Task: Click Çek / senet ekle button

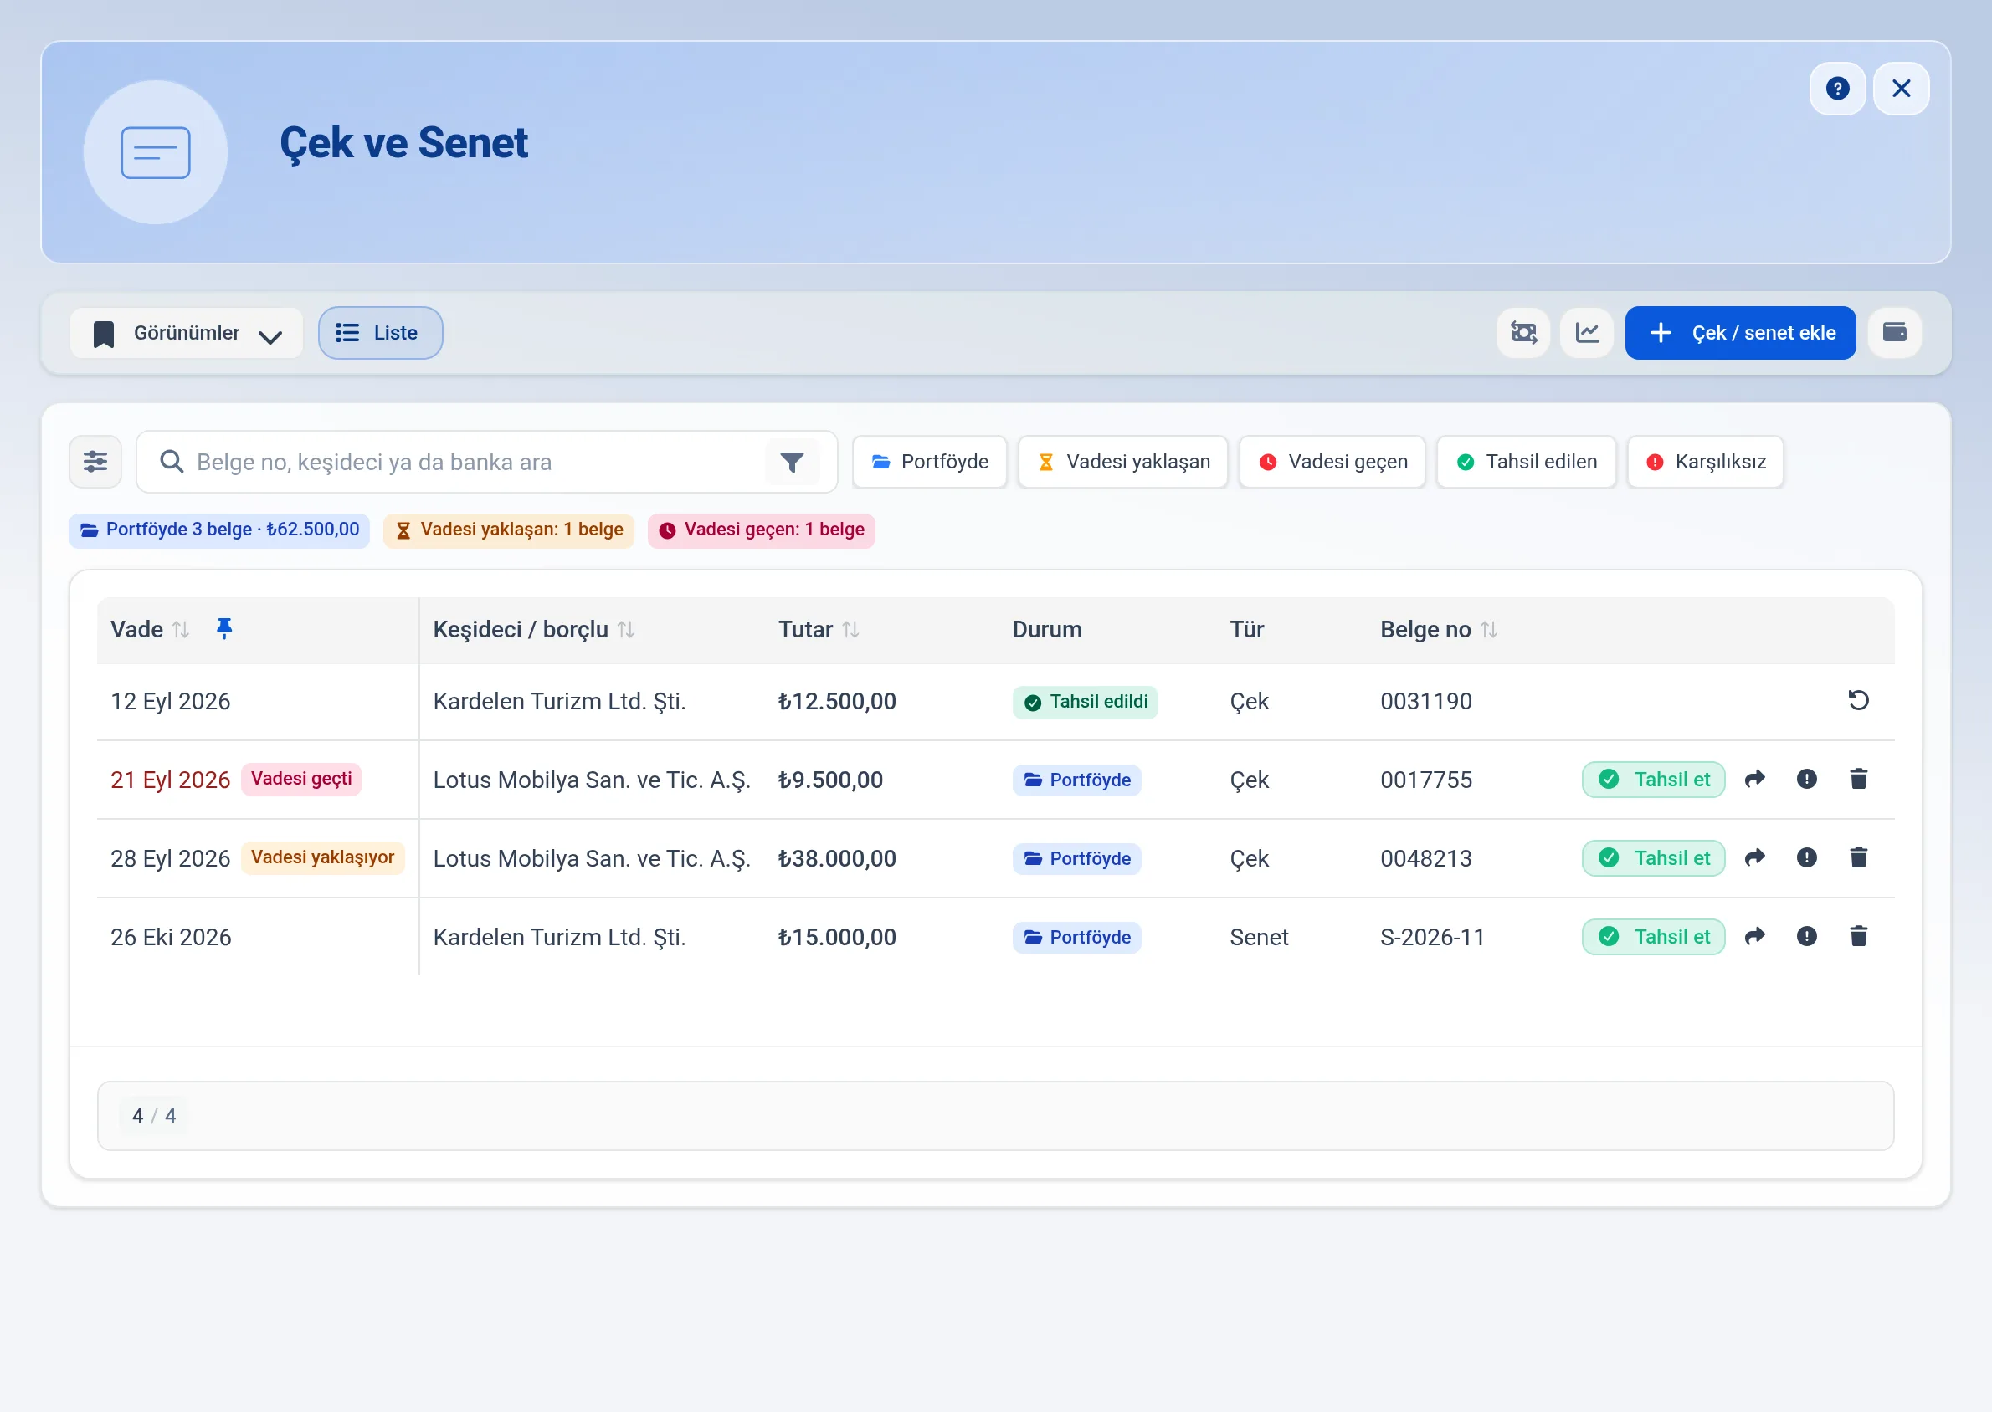Action: coord(1740,333)
